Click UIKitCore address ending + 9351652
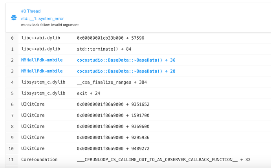Screen dimensions: 271x168 point(113,104)
